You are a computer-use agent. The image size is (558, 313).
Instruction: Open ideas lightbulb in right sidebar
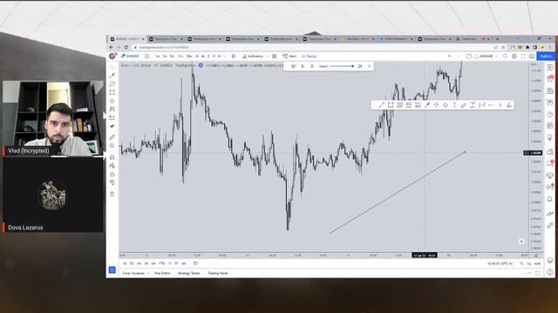tap(550, 137)
